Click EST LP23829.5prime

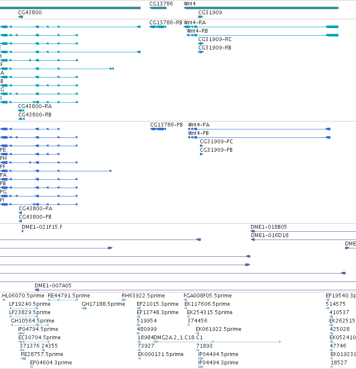30,312
